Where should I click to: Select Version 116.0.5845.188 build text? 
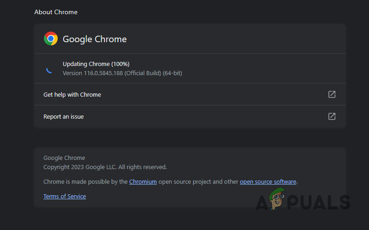(122, 73)
